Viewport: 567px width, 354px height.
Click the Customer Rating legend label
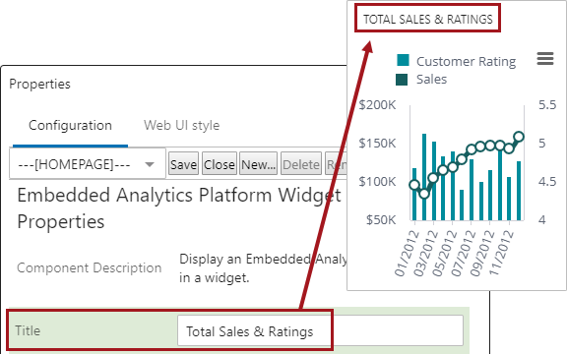pyautogui.click(x=467, y=61)
